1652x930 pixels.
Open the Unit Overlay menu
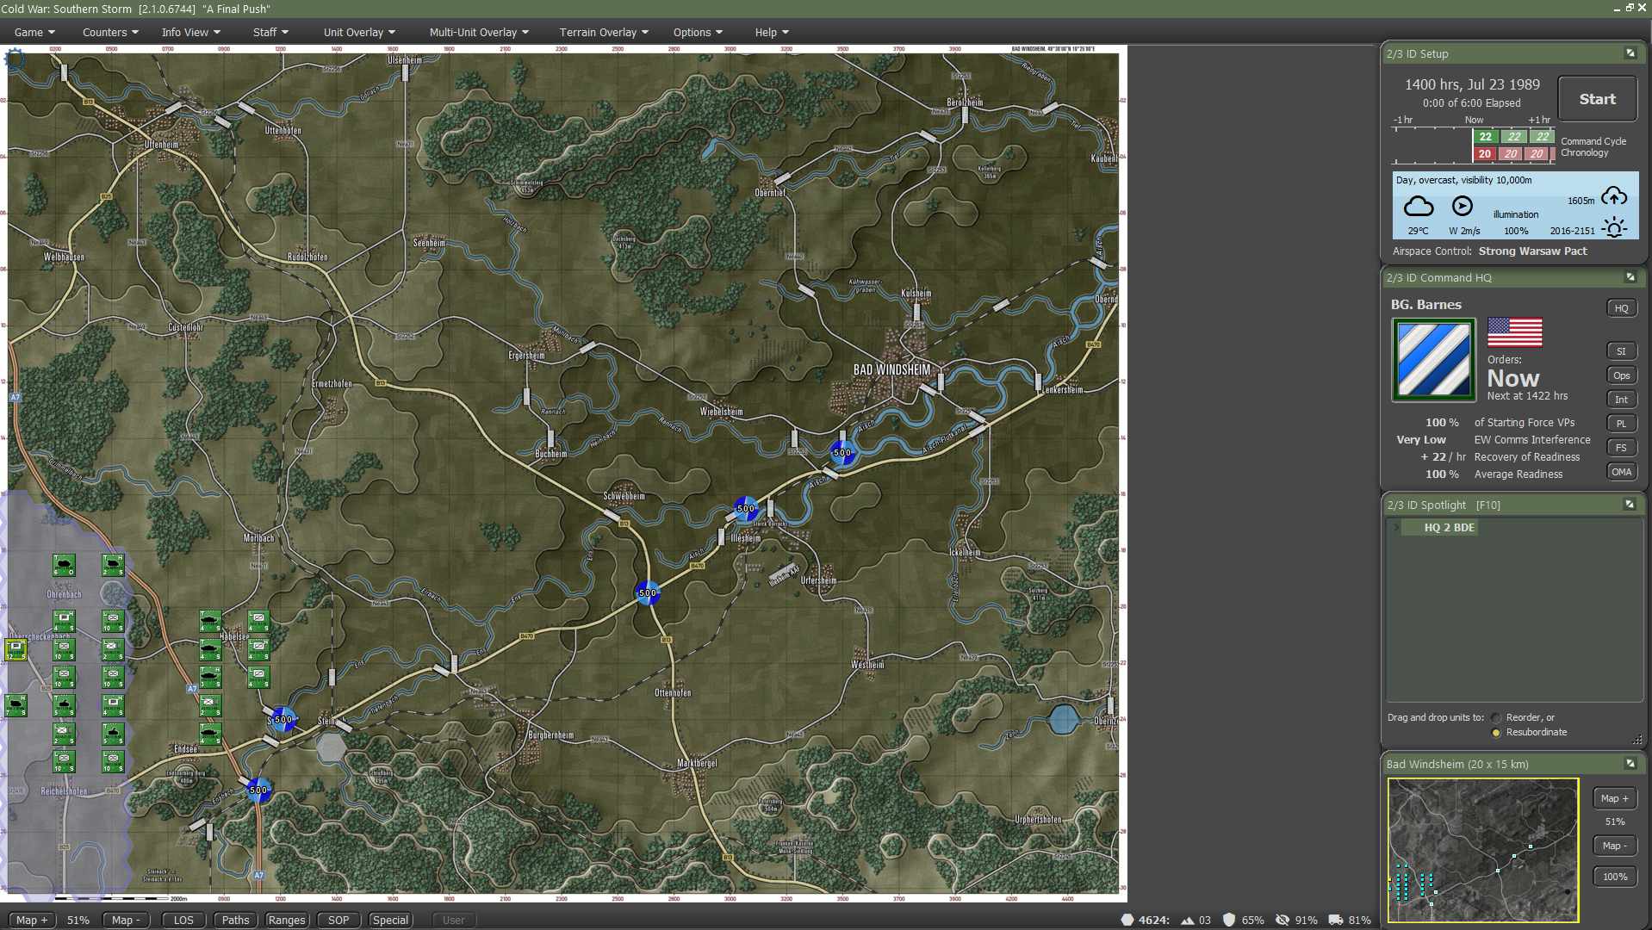(359, 32)
